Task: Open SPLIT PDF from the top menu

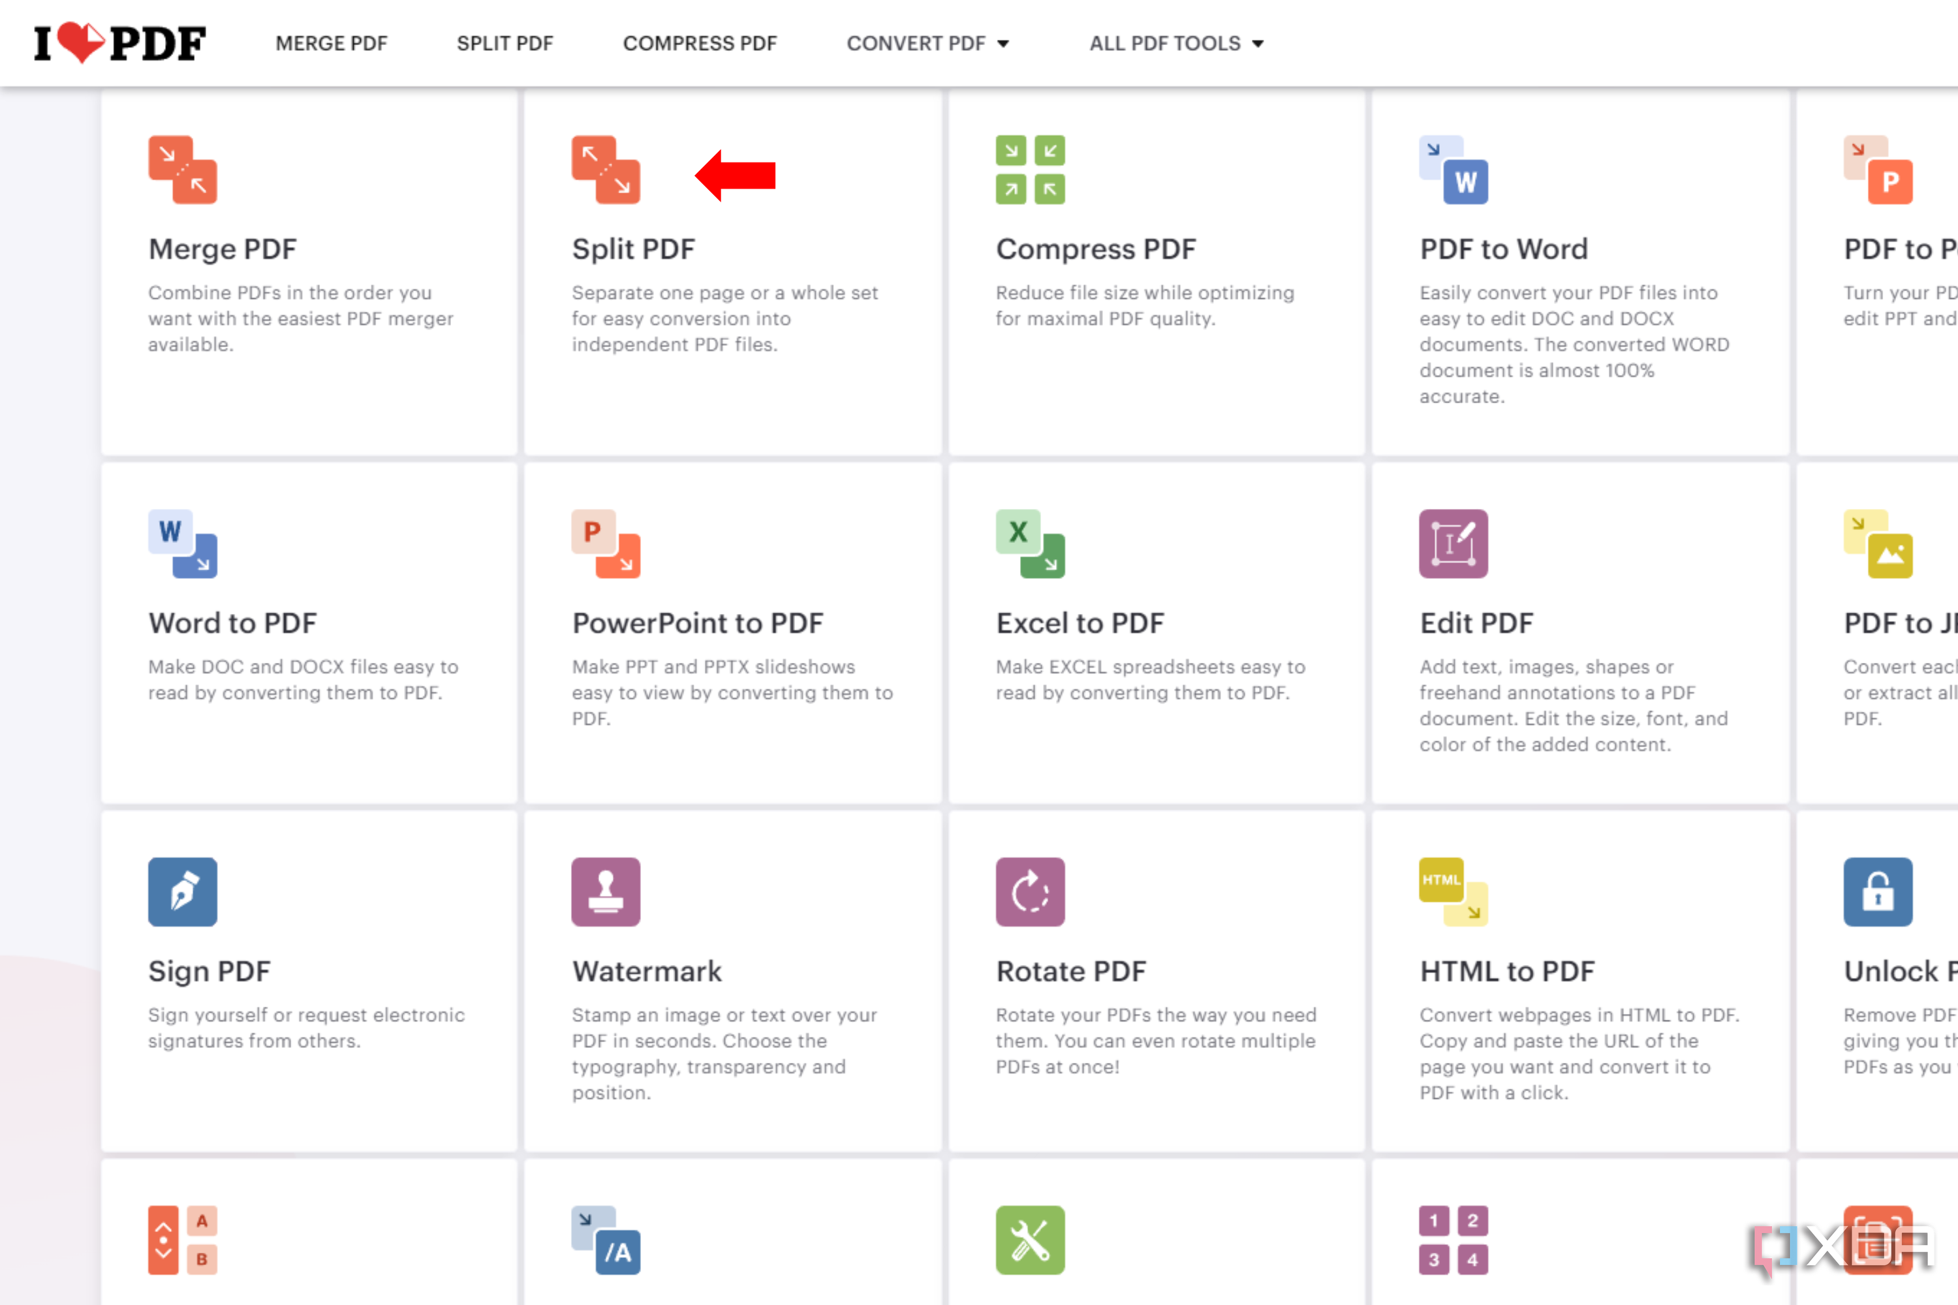Action: click(505, 43)
